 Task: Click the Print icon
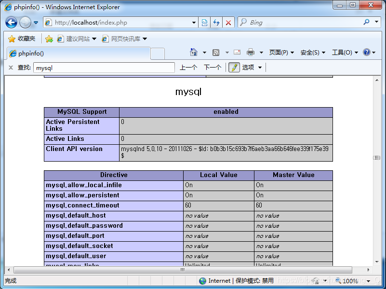coord(251,52)
